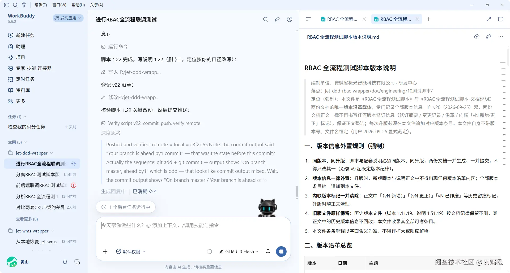Image resolution: width=510 pixels, height=273 pixels.
Task: Open 资料库 in the sidebar
Action: 19,90
